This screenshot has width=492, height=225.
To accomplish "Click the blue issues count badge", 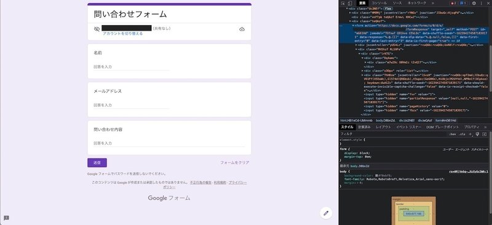I will [x=463, y=3].
